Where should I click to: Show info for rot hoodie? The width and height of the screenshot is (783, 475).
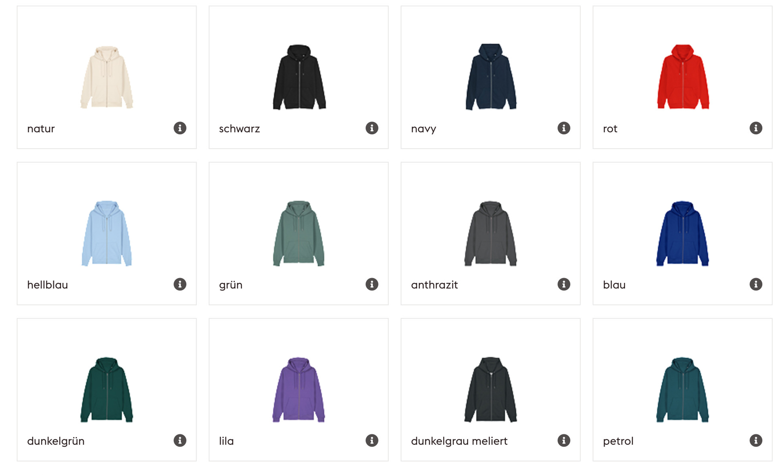tap(756, 128)
